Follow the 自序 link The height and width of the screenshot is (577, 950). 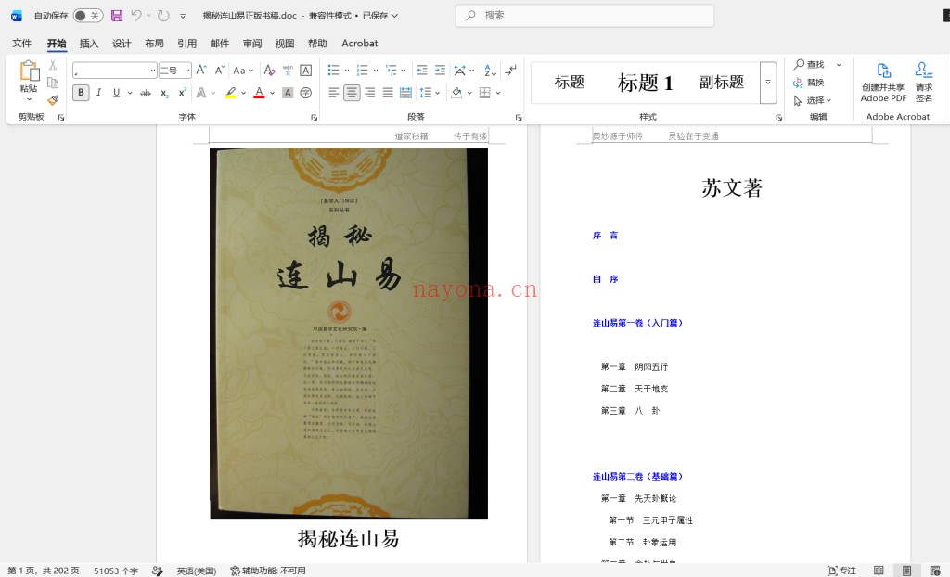pyautogui.click(x=605, y=279)
